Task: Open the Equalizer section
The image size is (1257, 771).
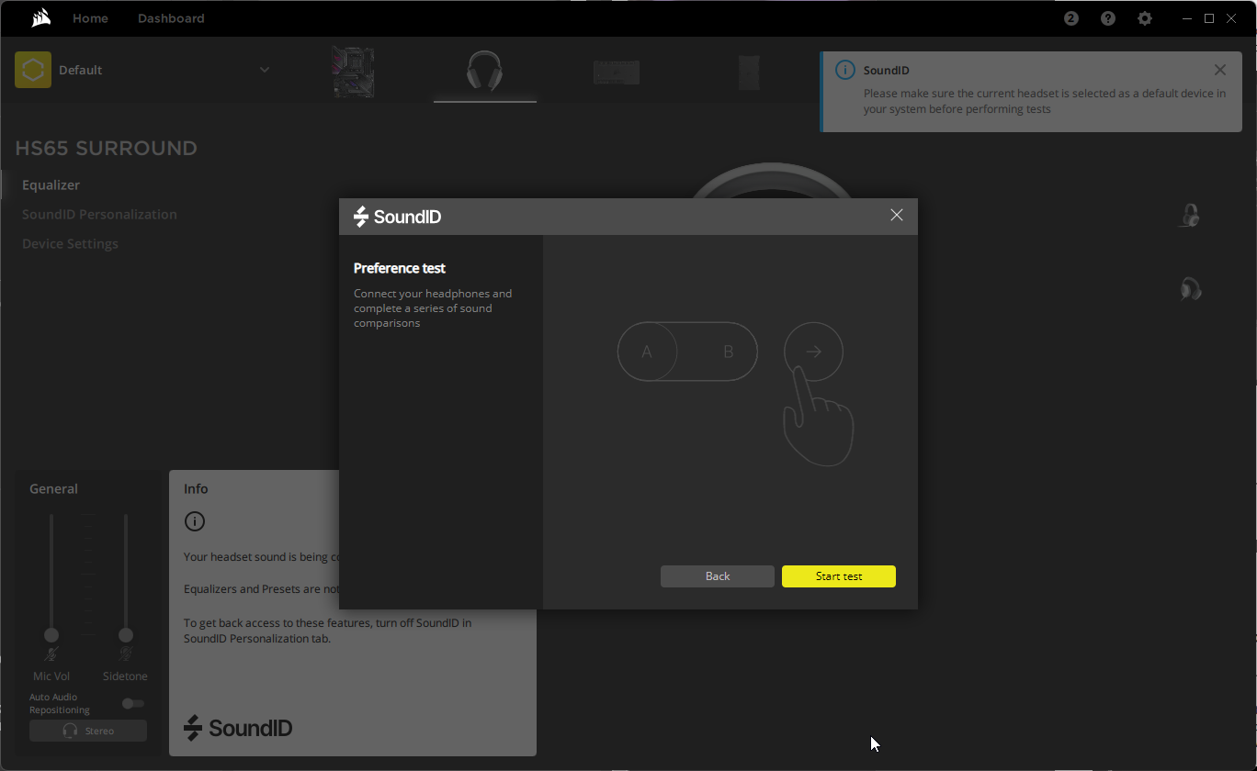Action: [51, 184]
